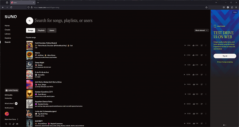
Task: Click the Invite Friends button
Action: [11, 90]
